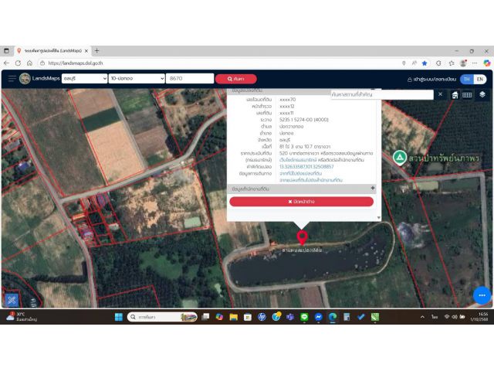Open LINE from the taskbar

(x=304, y=317)
